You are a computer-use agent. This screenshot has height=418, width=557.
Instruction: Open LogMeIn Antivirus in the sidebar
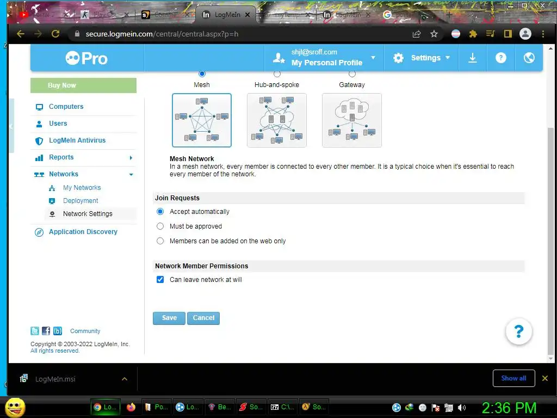click(x=77, y=140)
